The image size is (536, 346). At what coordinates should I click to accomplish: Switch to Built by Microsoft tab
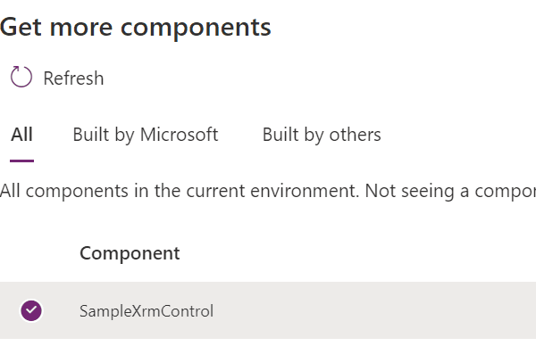pyautogui.click(x=146, y=135)
